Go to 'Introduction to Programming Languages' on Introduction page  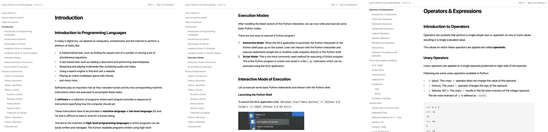click(x=18, y=33)
